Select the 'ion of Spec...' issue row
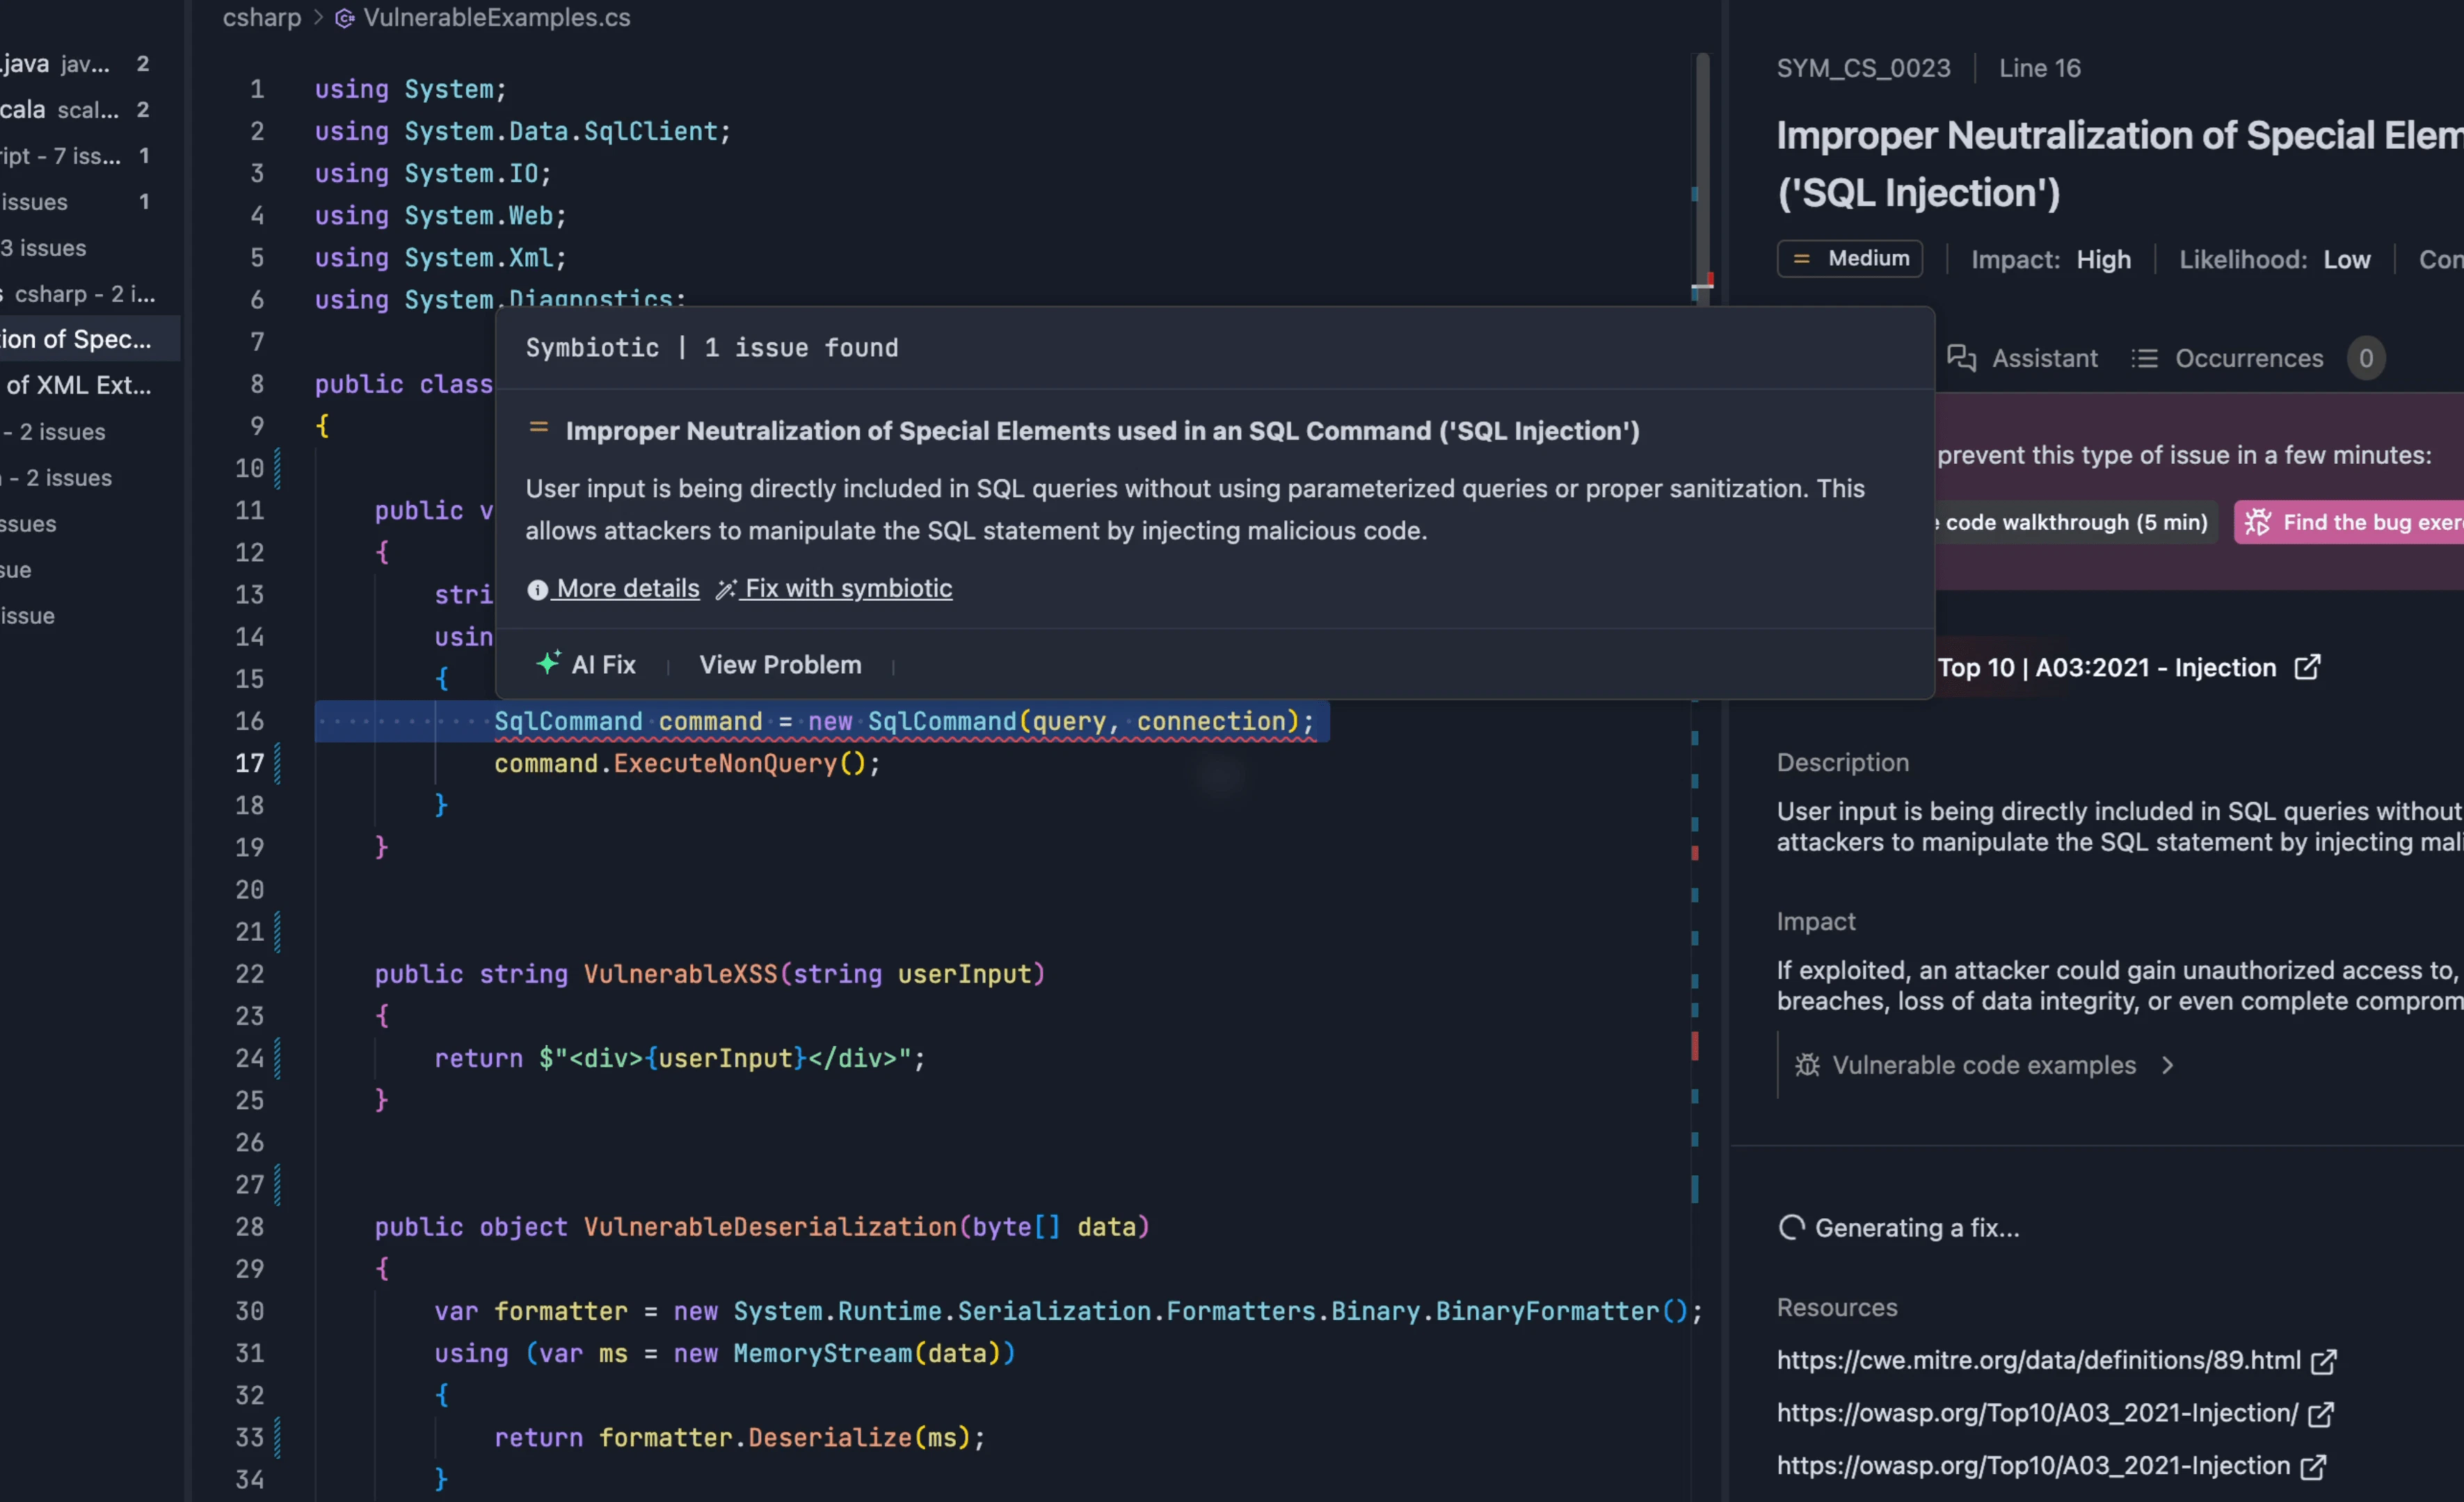The height and width of the screenshot is (1502, 2464). pyautogui.click(x=90, y=339)
